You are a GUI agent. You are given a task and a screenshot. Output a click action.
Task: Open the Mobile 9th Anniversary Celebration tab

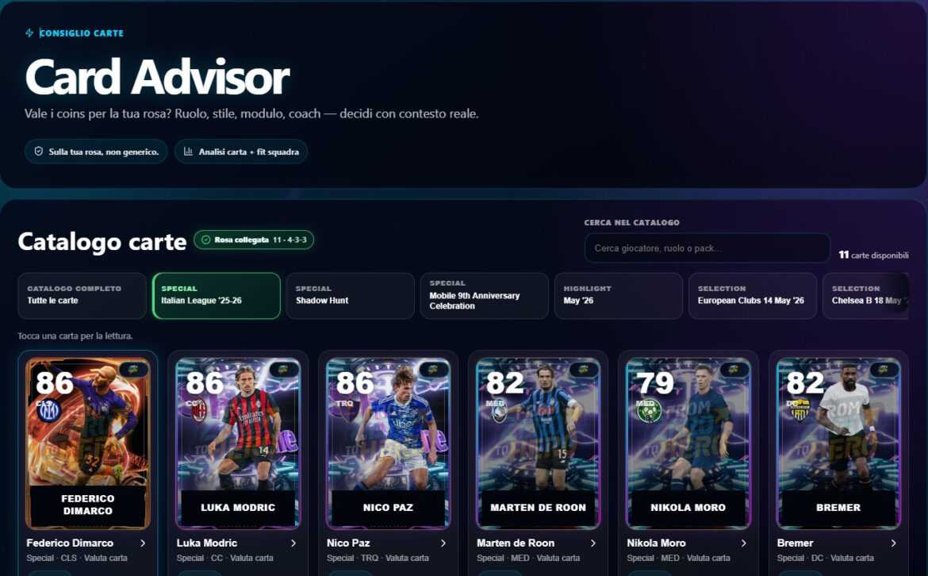pyautogui.click(x=484, y=295)
